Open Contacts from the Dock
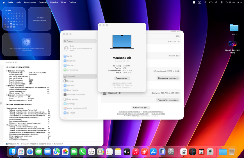Screen dimensions: 244x158 click(x=100, y=152)
